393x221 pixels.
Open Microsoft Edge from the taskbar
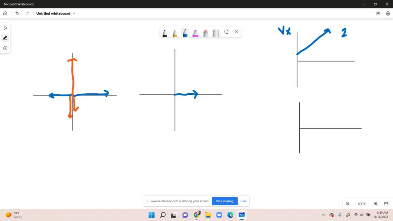click(x=230, y=215)
